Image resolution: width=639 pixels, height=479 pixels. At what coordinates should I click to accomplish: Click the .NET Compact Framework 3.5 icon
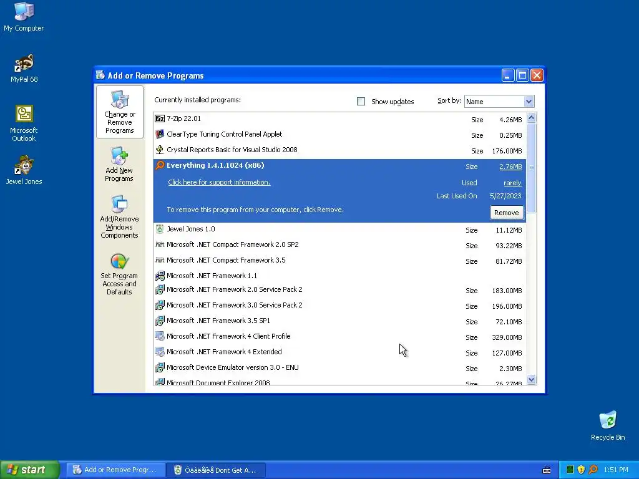tap(160, 260)
